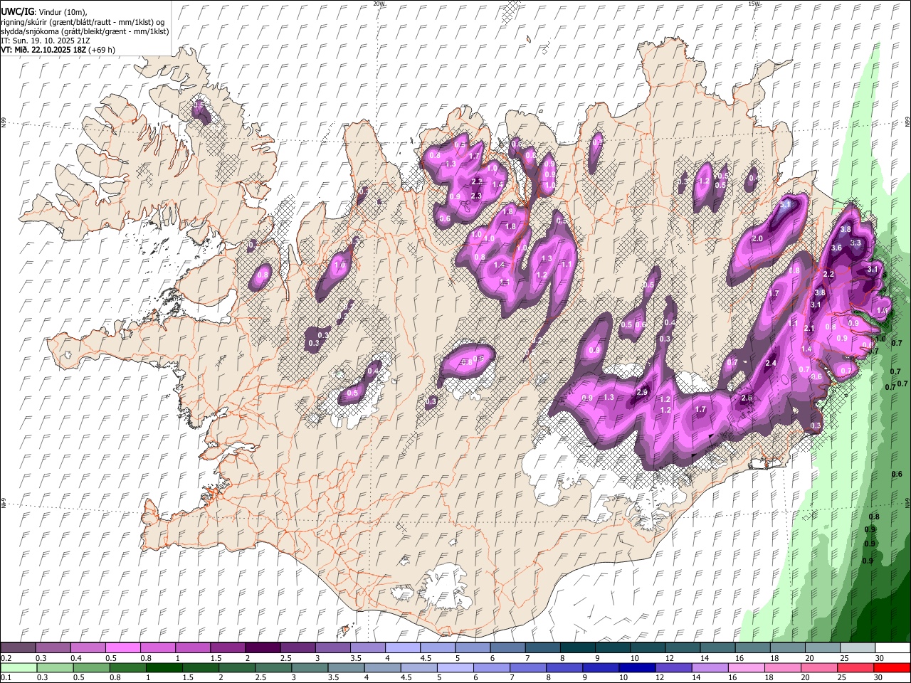911x683 pixels.
Task: Click the rain legend swatch between 25 and 30
Action: click(x=856, y=668)
